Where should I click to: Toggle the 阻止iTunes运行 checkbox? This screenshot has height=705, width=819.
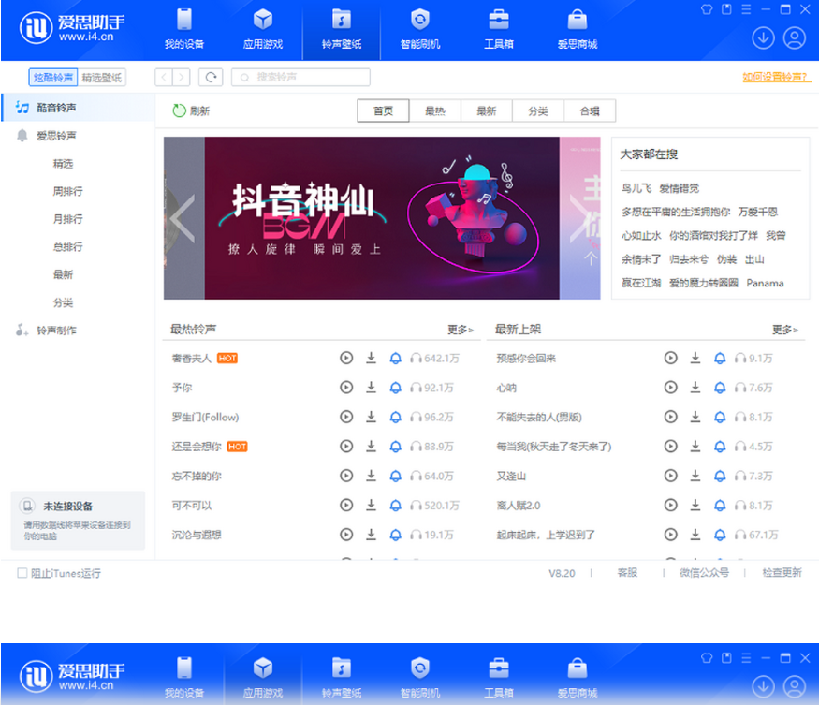(22, 573)
